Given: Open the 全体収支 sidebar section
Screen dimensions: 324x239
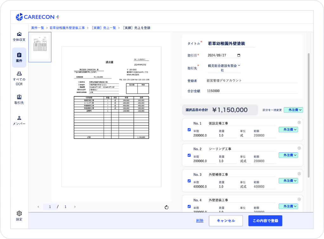Looking at the screenshot, I should (x=19, y=37).
